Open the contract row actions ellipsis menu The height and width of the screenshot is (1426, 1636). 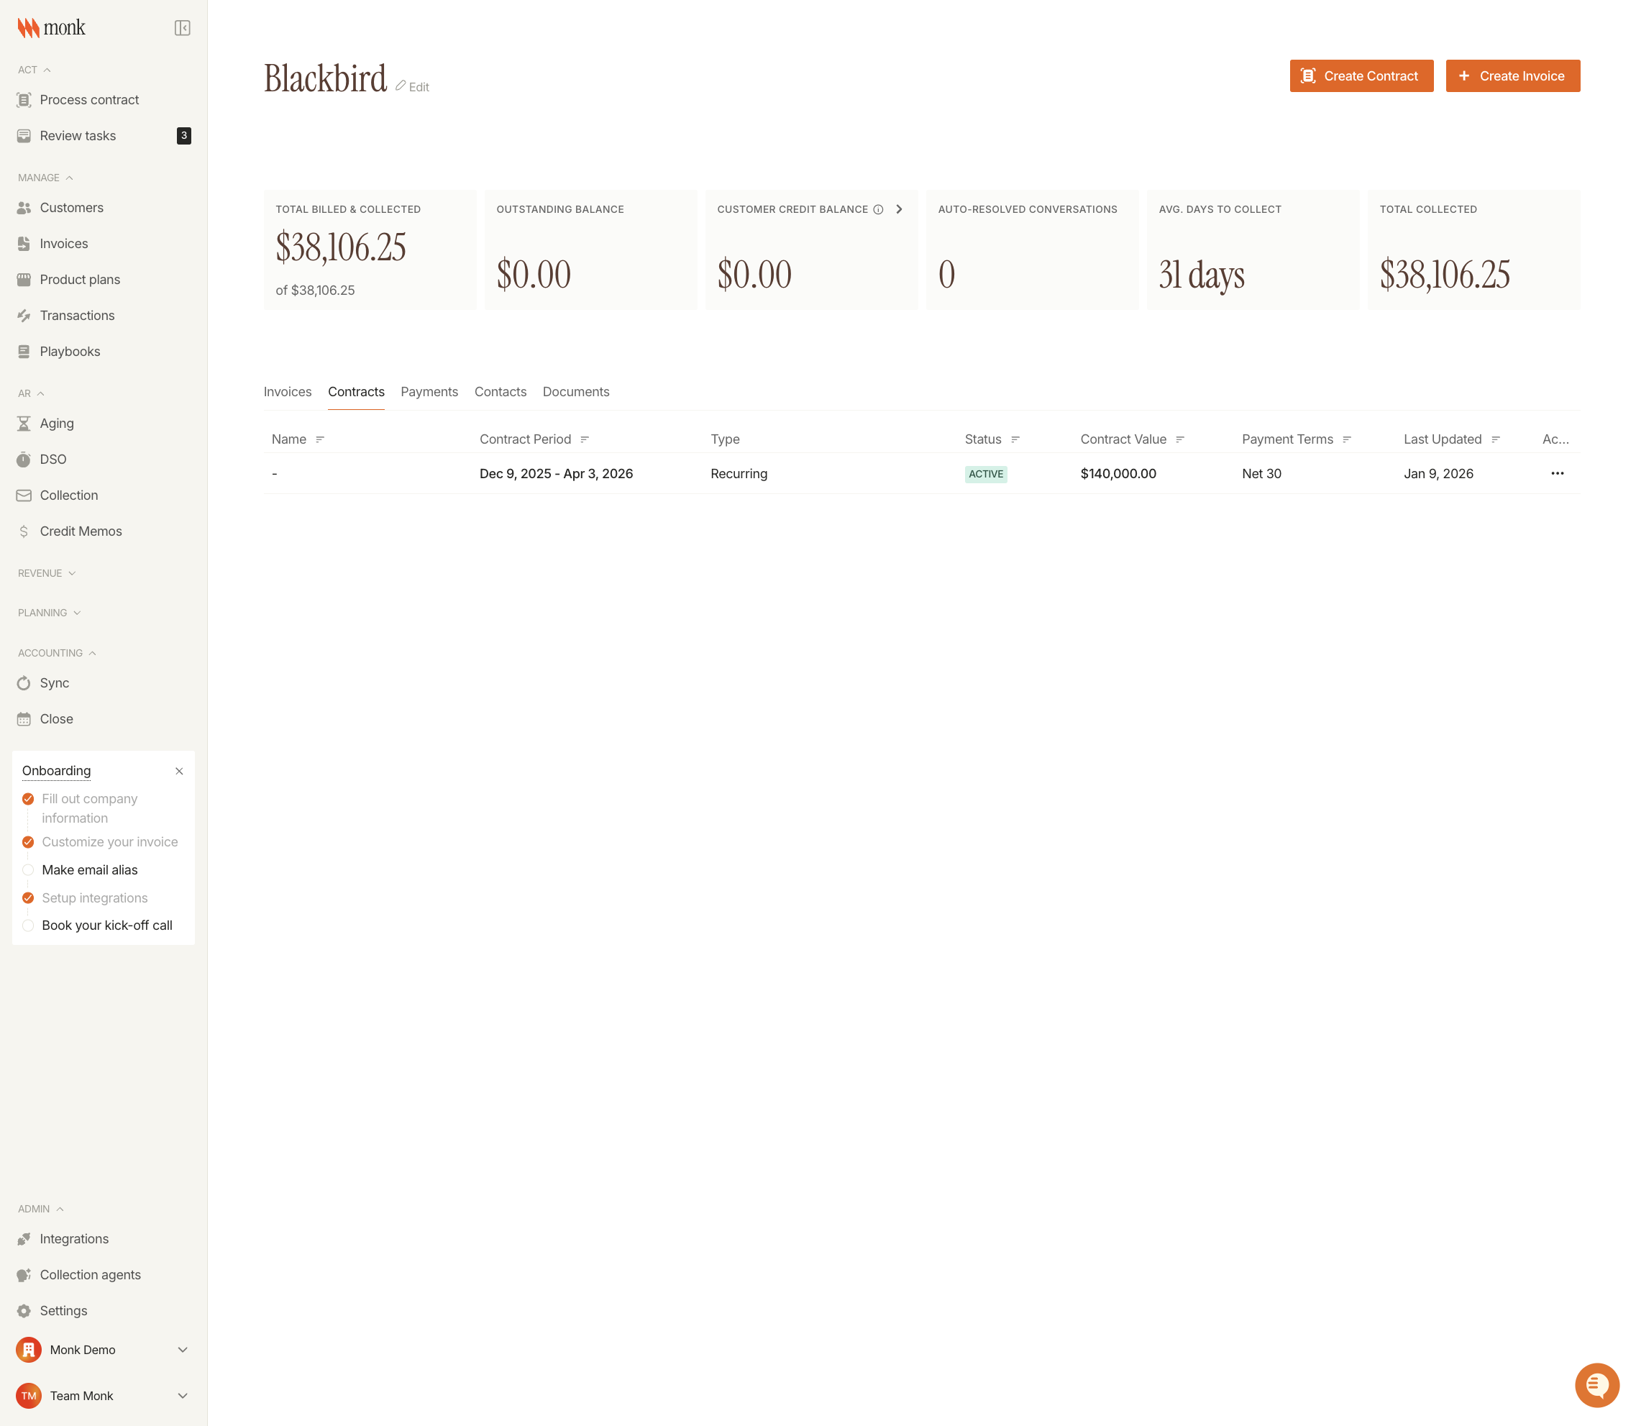point(1557,472)
